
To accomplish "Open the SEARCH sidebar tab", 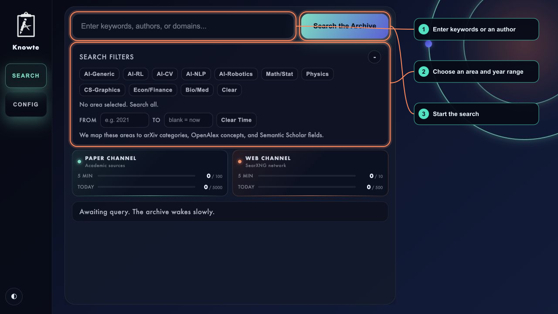I will tap(26, 75).
